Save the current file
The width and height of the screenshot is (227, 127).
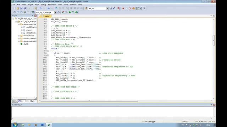click(21, 8)
